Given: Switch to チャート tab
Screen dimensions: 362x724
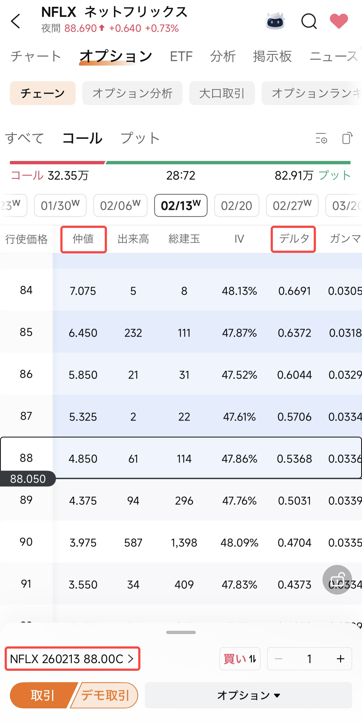Looking at the screenshot, I should [x=36, y=56].
